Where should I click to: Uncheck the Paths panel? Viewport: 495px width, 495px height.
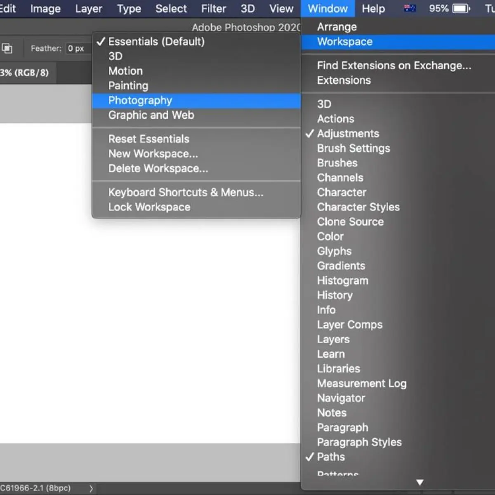pyautogui.click(x=398, y=457)
